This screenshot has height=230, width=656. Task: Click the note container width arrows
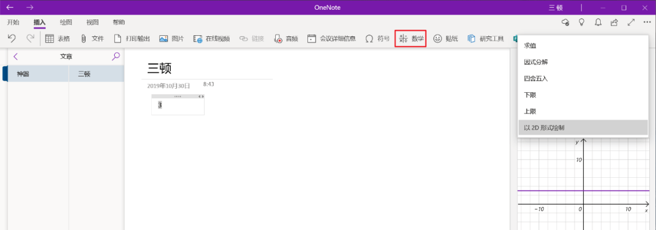[201, 96]
